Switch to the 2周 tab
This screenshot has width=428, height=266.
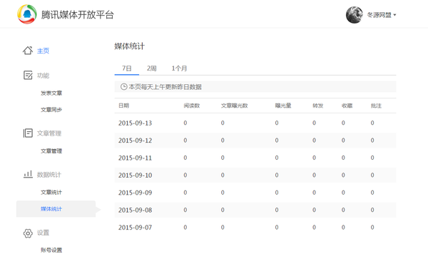tap(152, 68)
